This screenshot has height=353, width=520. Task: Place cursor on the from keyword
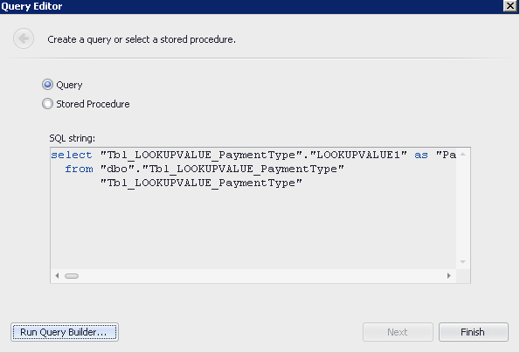tap(79, 169)
